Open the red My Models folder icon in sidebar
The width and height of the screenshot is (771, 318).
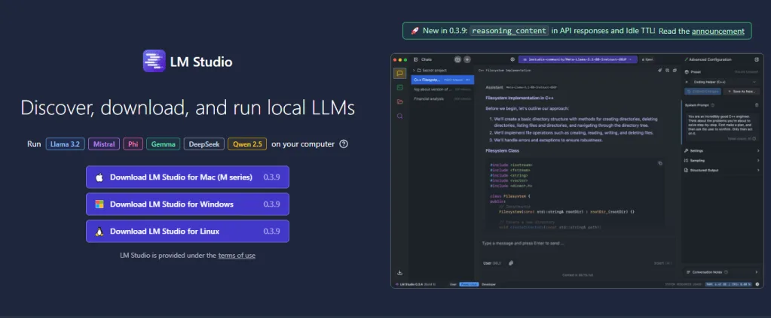tap(399, 101)
